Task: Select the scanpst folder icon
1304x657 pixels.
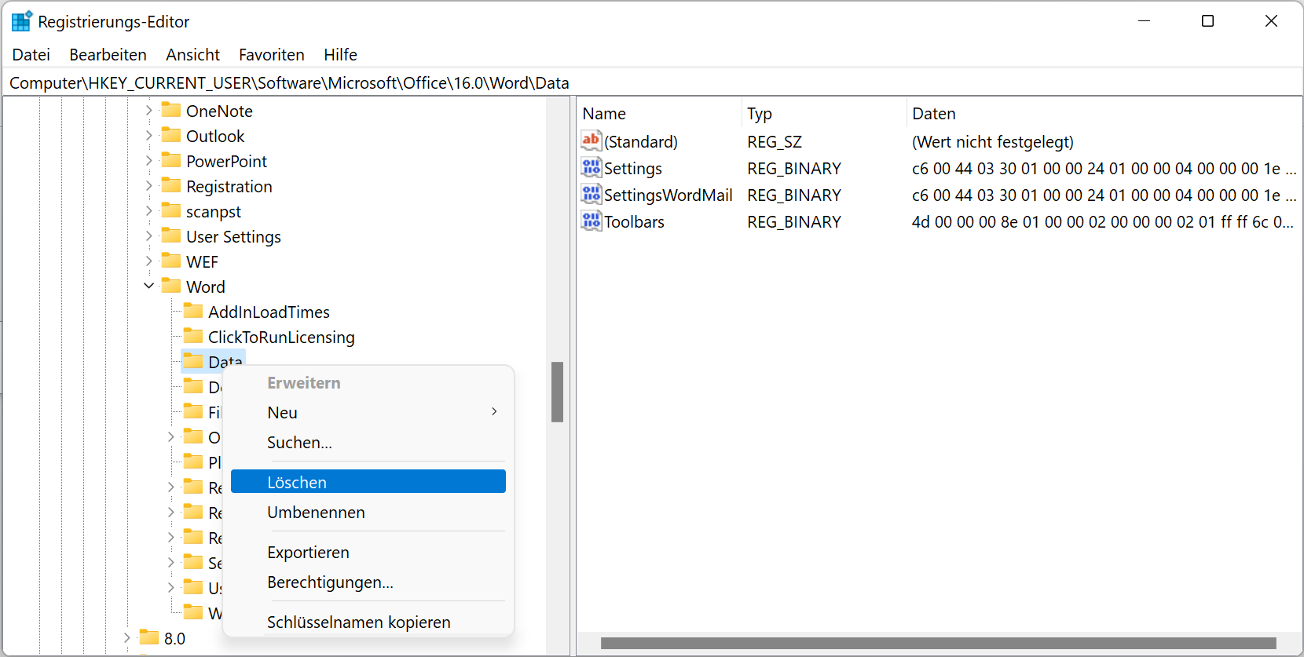Action: [x=171, y=210]
